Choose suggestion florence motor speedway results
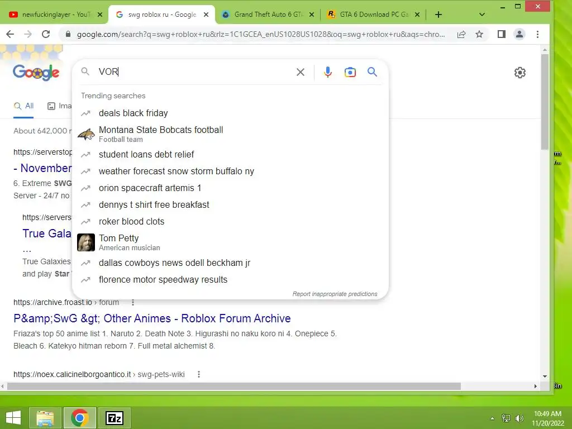 point(230,279)
